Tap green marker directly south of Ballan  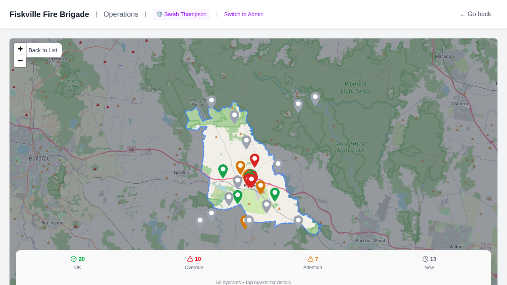(238, 197)
